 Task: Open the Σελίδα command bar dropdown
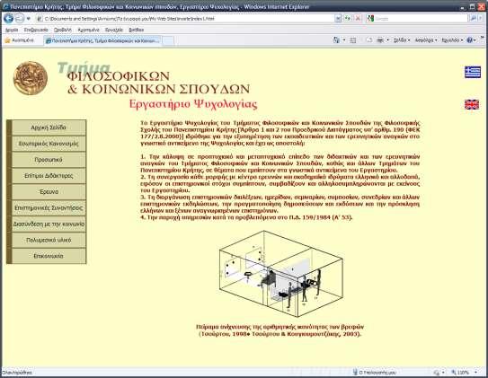(x=402, y=40)
